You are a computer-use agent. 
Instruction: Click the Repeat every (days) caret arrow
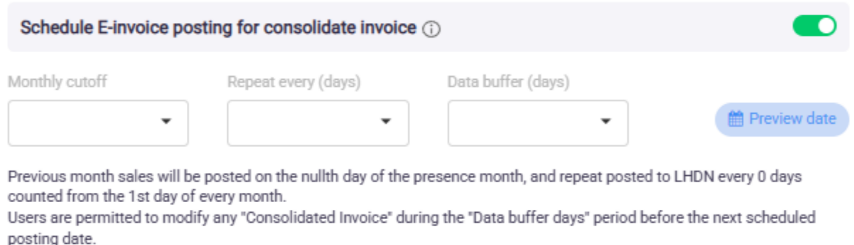(386, 121)
